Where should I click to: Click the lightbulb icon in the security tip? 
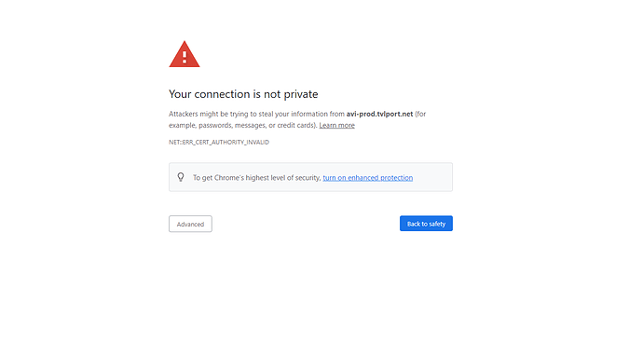(x=181, y=177)
